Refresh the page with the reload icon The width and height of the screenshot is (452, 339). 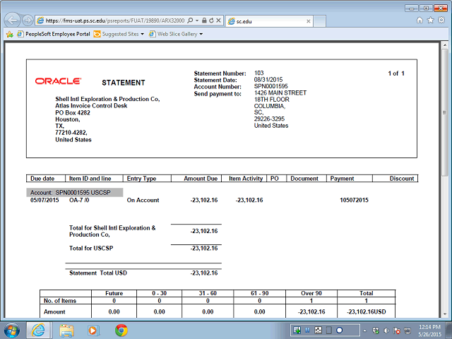213,21
